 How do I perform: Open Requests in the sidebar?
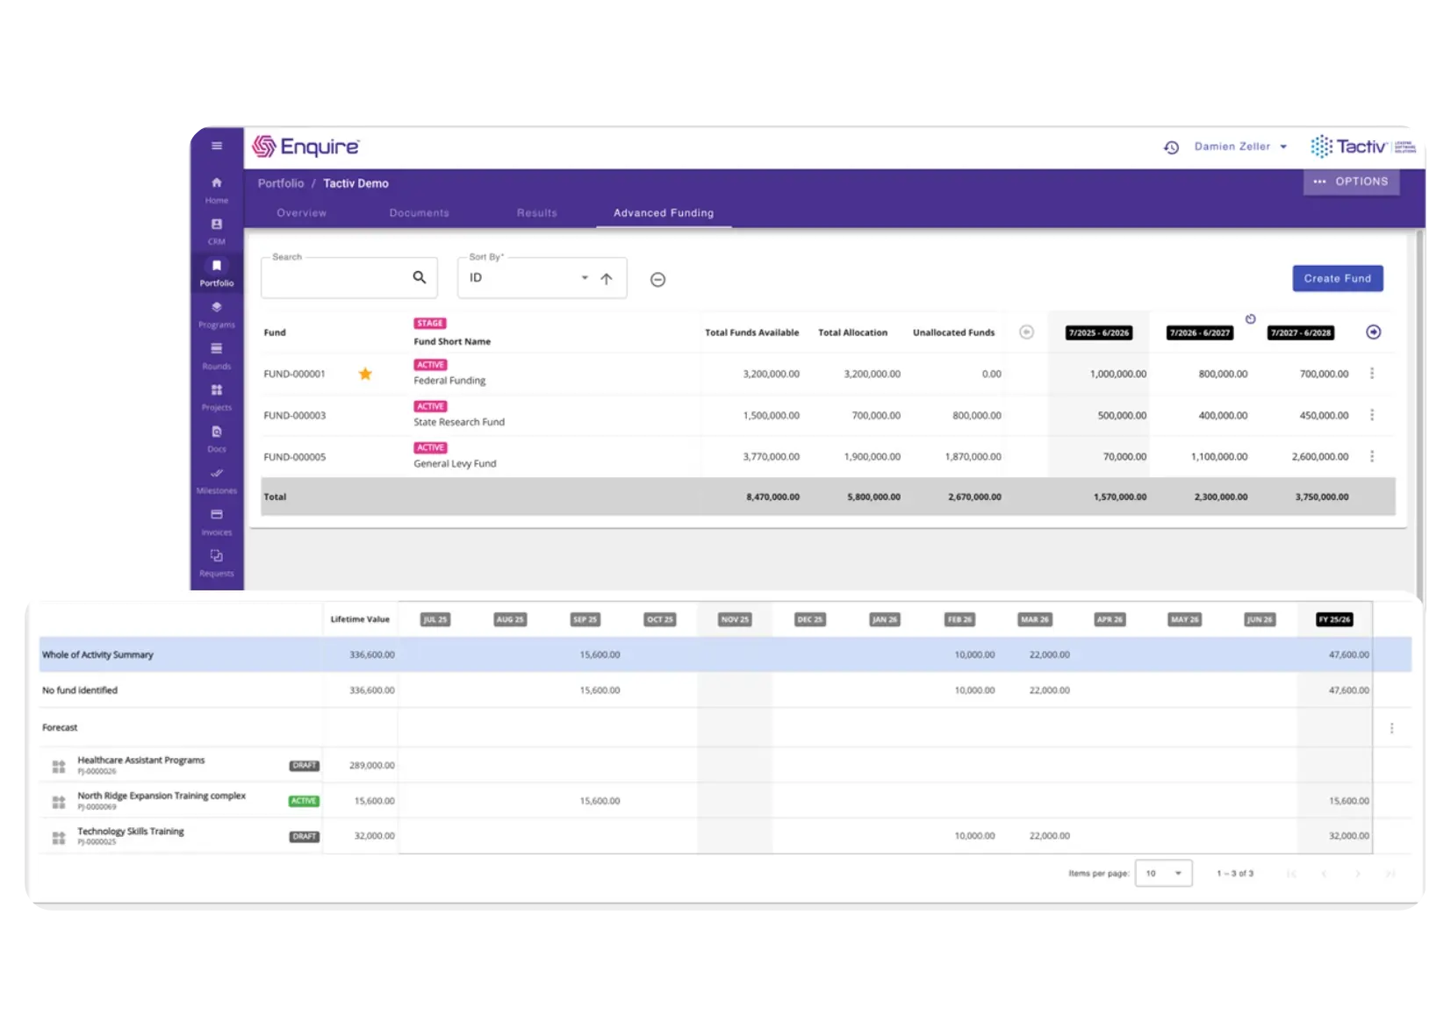tap(217, 563)
